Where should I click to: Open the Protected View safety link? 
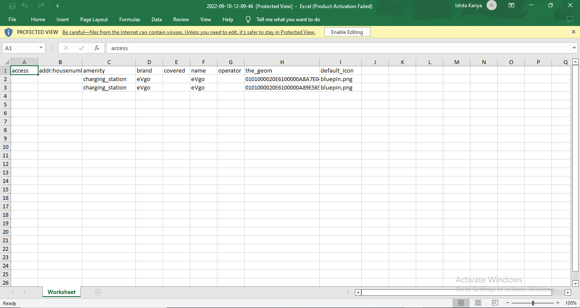tap(189, 32)
